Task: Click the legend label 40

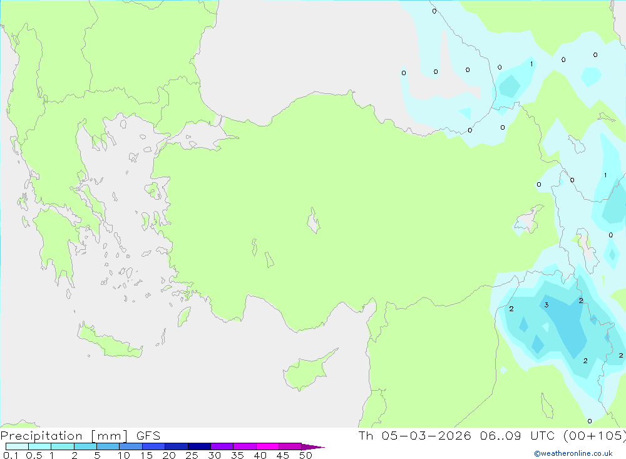Action: 260,455
